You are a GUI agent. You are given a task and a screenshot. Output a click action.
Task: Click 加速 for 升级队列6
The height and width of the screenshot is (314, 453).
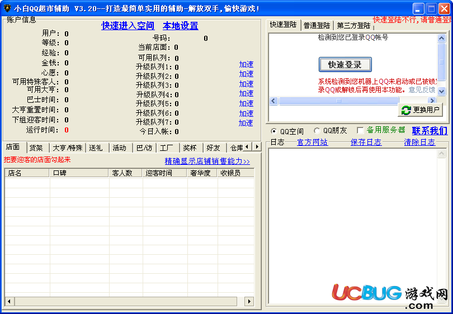(246, 113)
